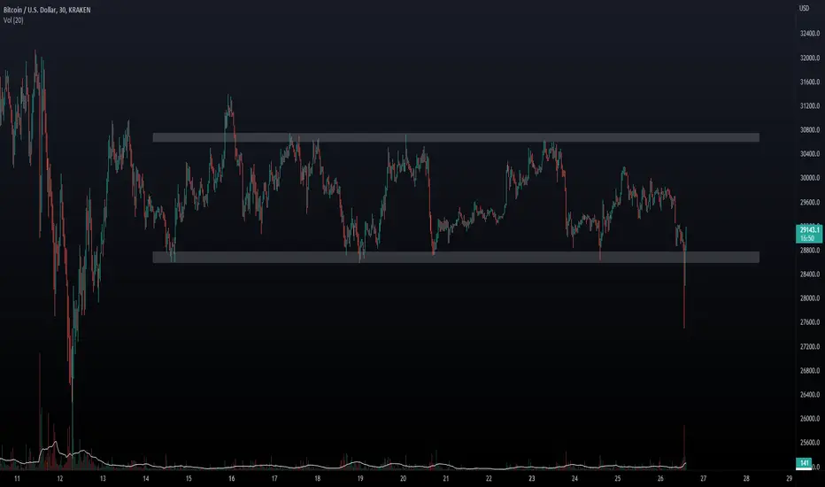Viewport: 825px width, 487px height.
Task: Click date 25 on the time axis
Action: [x=617, y=478]
